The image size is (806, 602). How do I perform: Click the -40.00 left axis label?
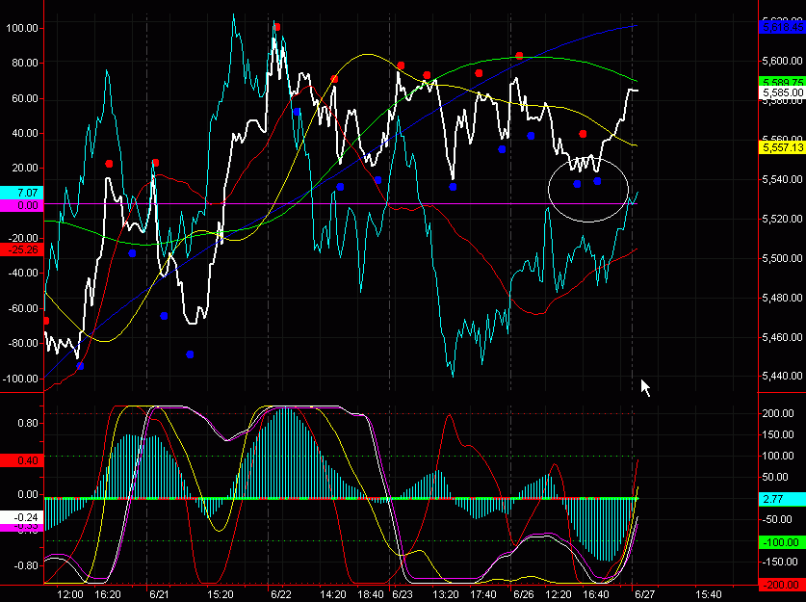coord(22,273)
